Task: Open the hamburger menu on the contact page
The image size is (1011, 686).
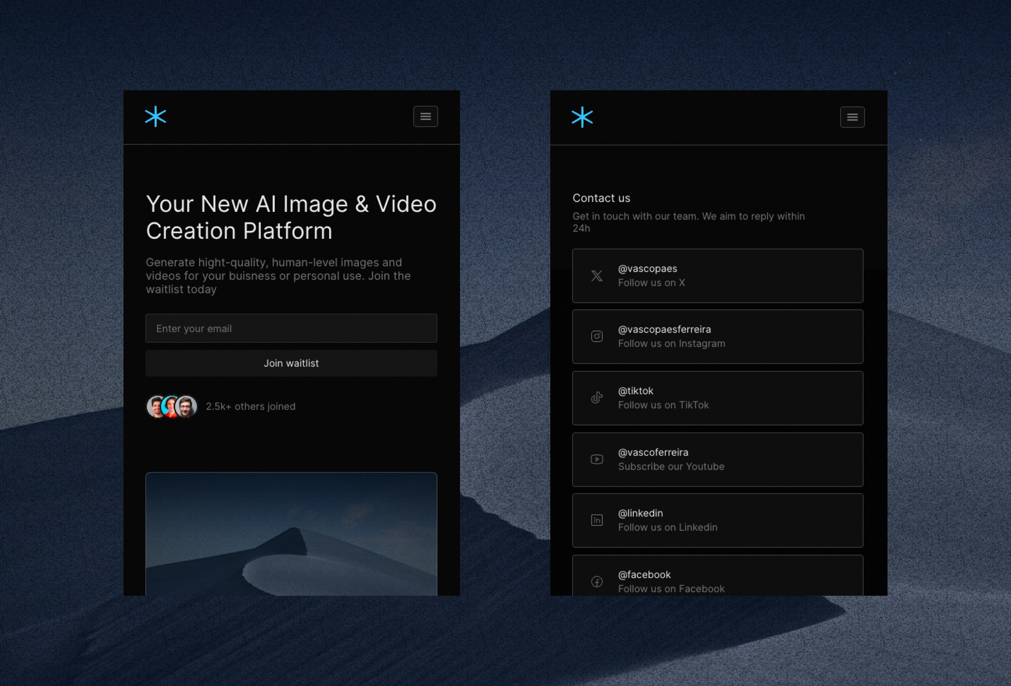Action: pyautogui.click(x=852, y=117)
